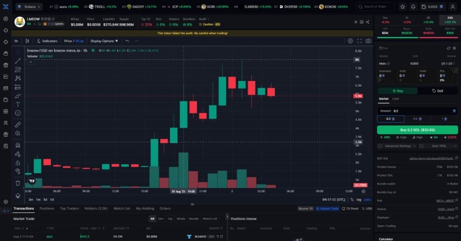Click the Buy 0.2 SOL button
The width and height of the screenshot is (461, 241).
[417, 130]
